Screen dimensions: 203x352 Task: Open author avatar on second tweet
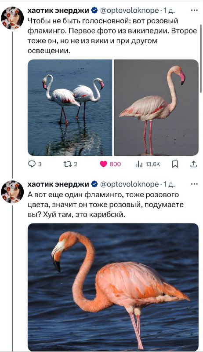(12, 192)
